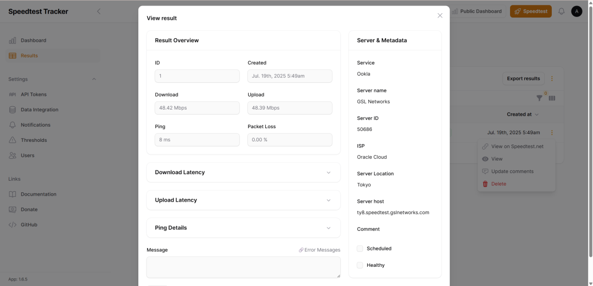The height and width of the screenshot is (286, 593).
Task: Click the filter funnel icon
Action: tap(539, 98)
